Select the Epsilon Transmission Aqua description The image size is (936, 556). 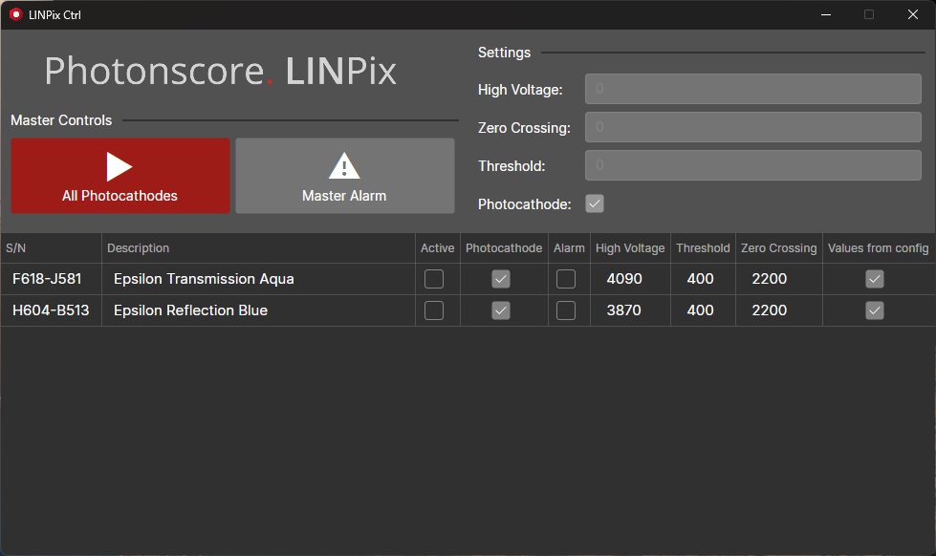(204, 279)
